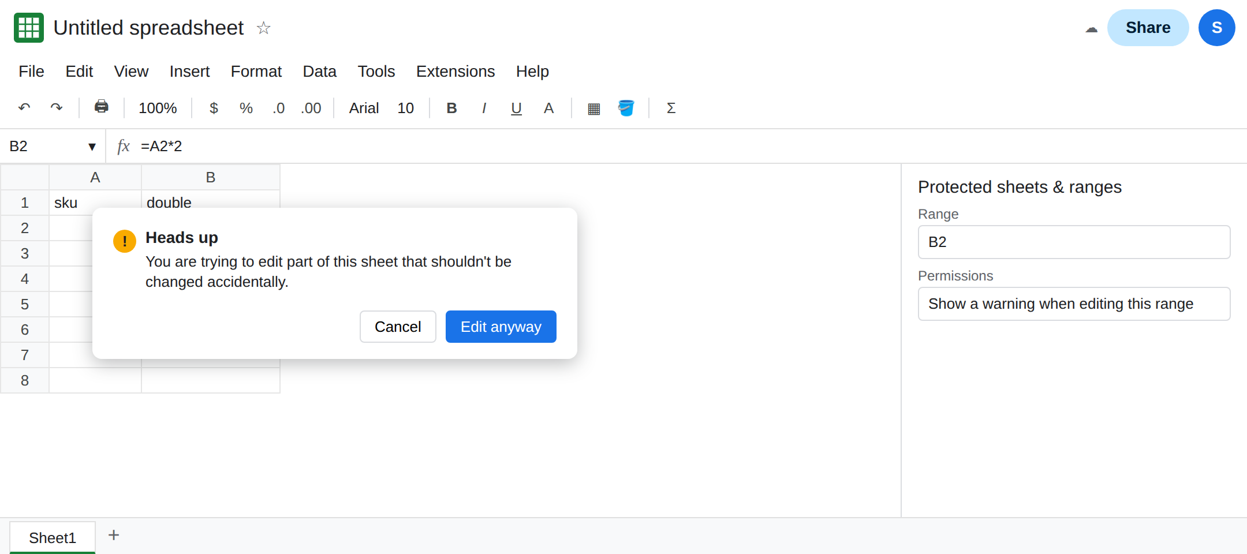The image size is (1247, 554).
Task: Select row 8 header
Action: point(25,380)
